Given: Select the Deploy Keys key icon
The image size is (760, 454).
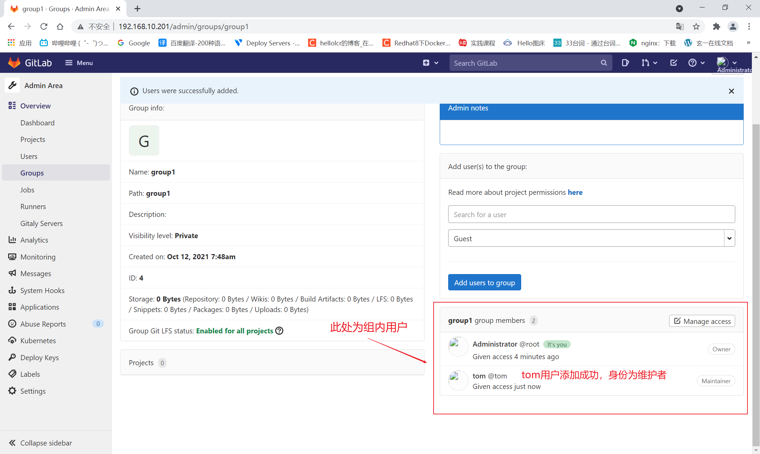Looking at the screenshot, I should coord(12,357).
